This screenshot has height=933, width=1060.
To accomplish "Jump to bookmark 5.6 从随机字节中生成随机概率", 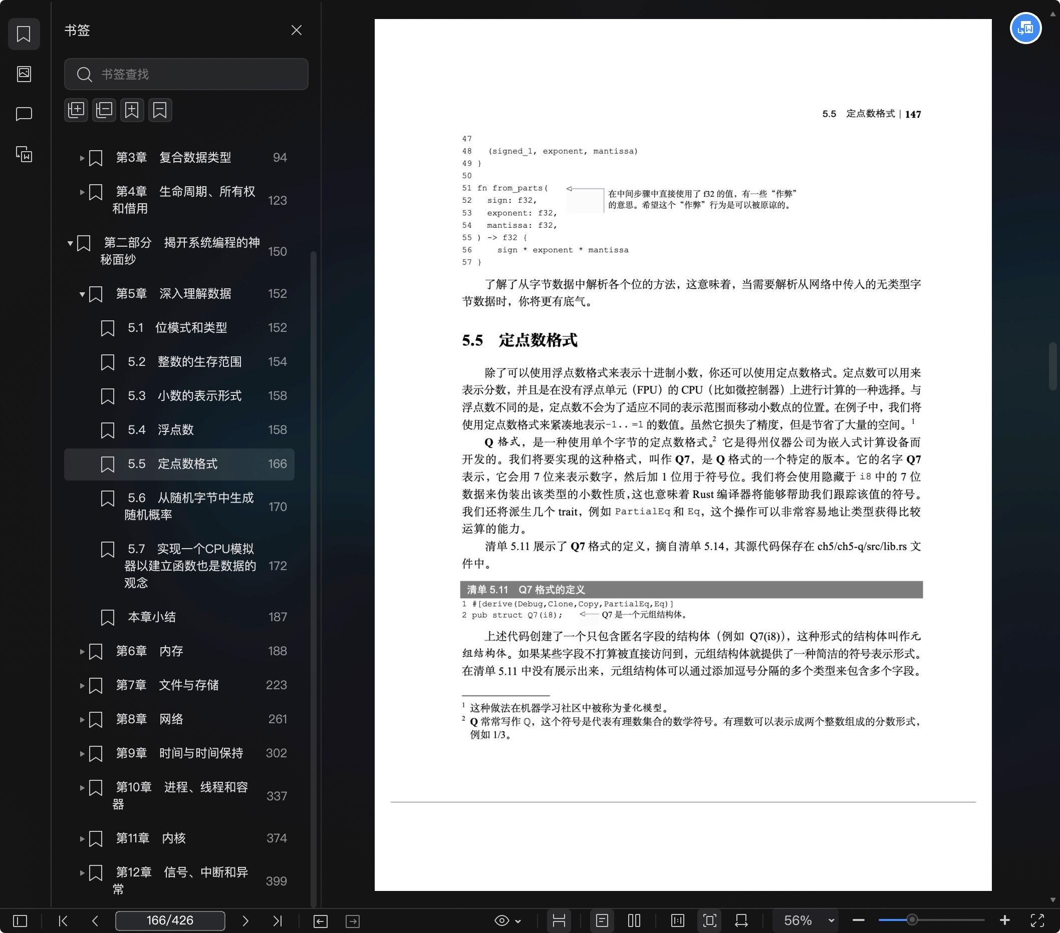I will (179, 507).
